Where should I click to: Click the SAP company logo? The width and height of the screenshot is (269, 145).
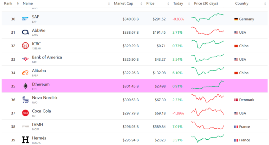pyautogui.click(x=25, y=19)
